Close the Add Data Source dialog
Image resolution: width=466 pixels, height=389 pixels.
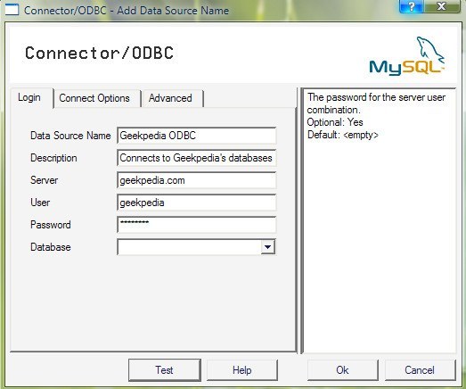[x=442, y=6]
